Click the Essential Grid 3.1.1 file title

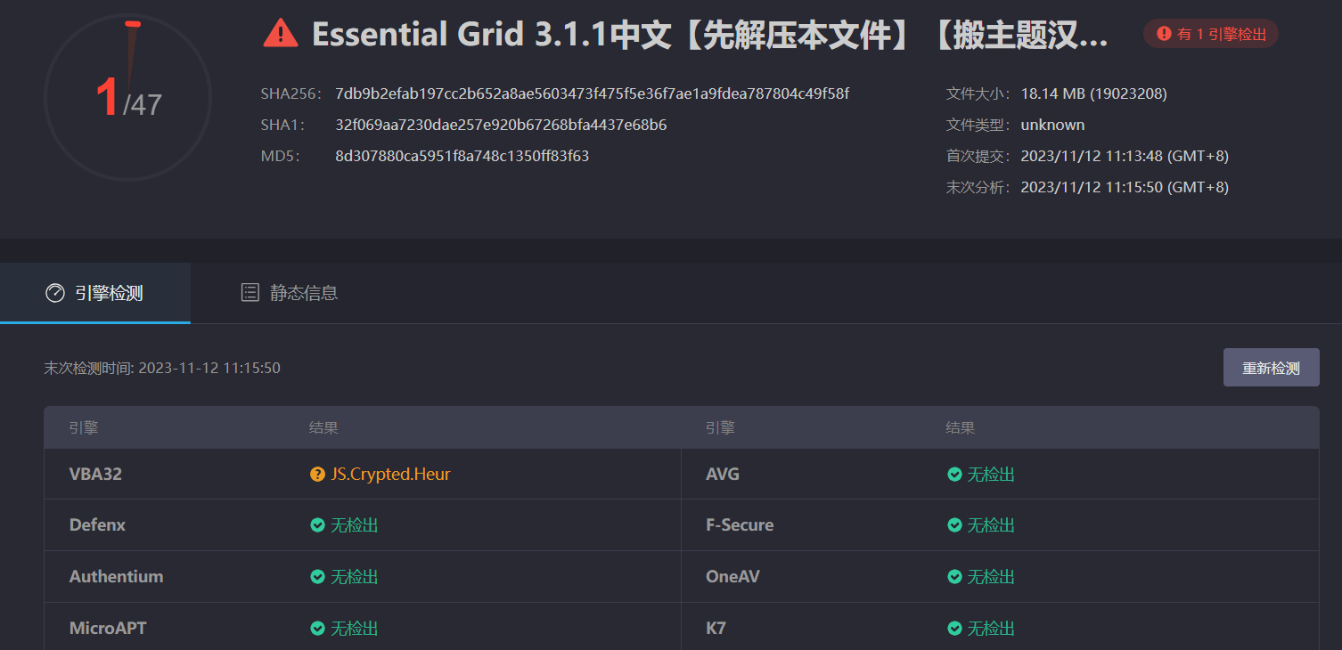click(x=710, y=34)
